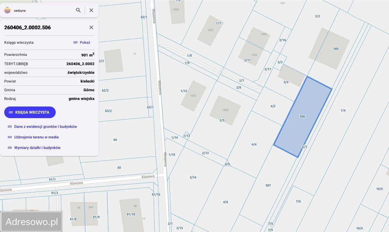Open Dane z ewidencji gruntów i budynków
Screen dimensions: 389x232
[46, 127]
